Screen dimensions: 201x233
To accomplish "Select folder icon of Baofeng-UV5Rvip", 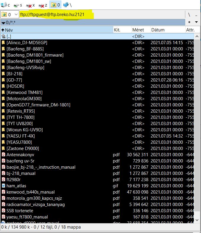I will (3, 68).
